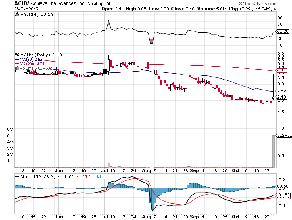Click the RSI peak spike in early July

109,22
